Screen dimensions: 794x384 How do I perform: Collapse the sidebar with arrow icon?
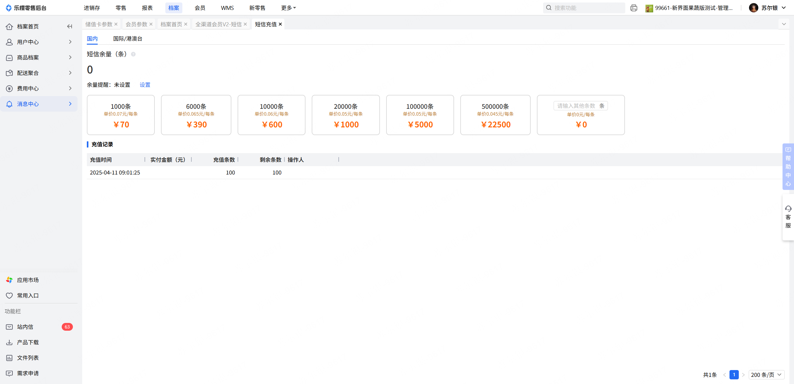coord(69,26)
